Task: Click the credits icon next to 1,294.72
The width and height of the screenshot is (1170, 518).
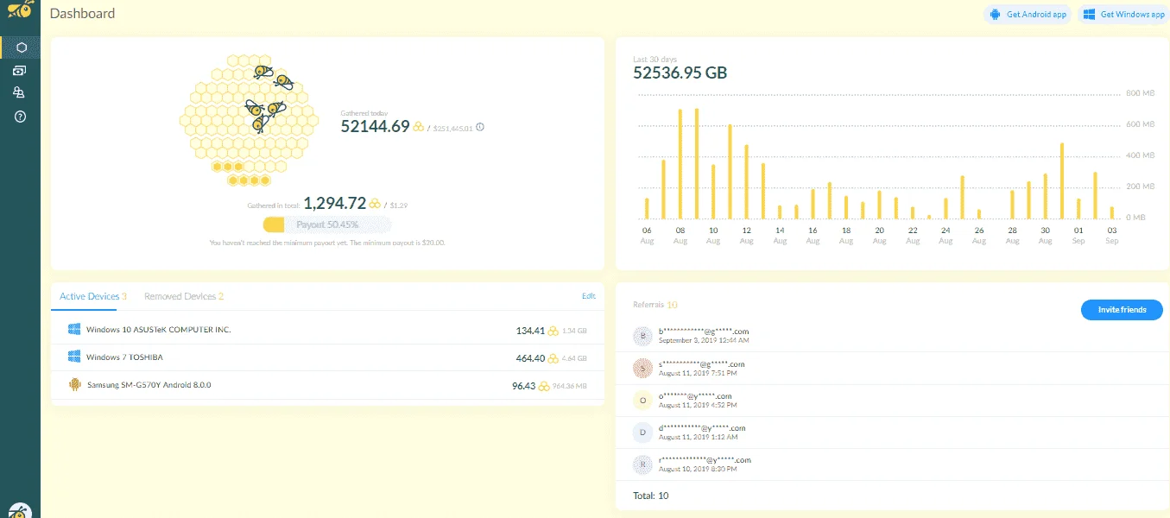Action: 375,205
